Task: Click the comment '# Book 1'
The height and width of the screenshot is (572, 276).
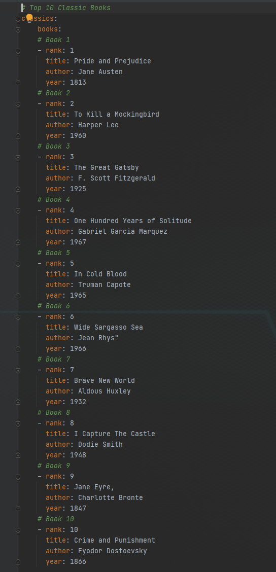Action: [x=54, y=40]
